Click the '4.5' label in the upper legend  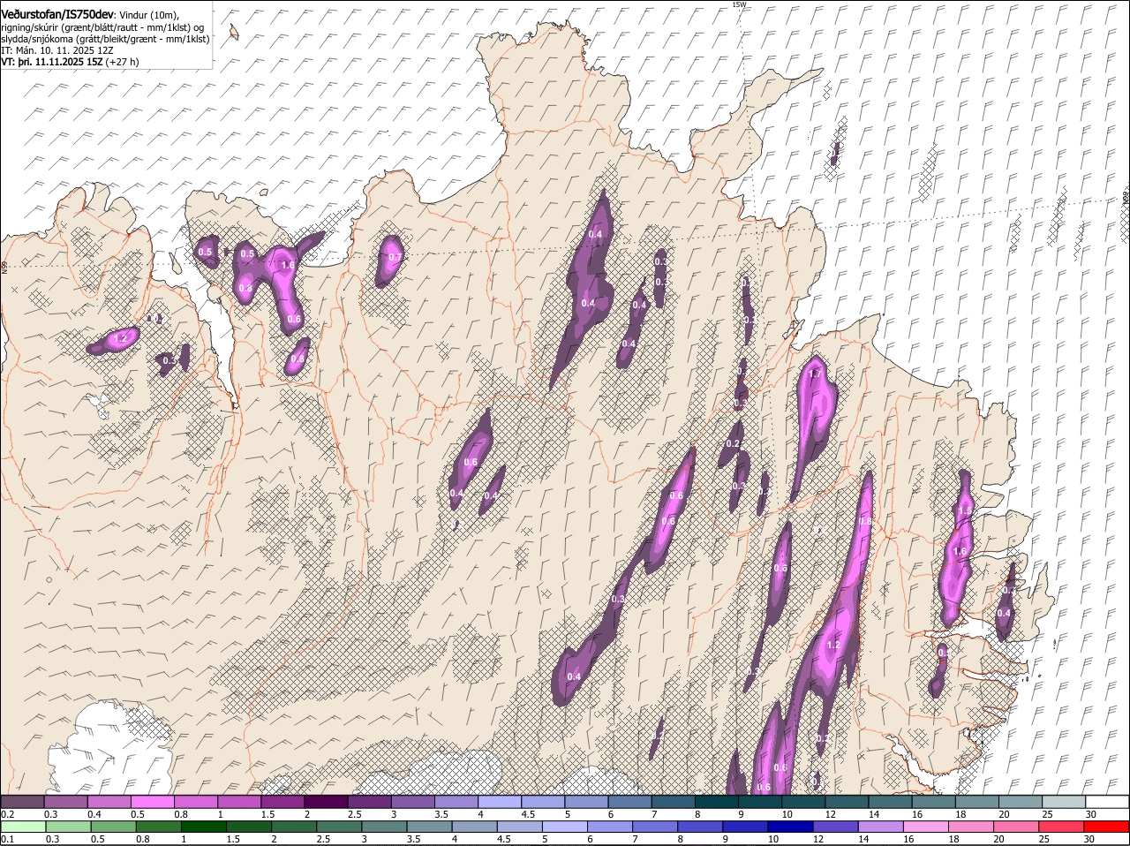coord(528,814)
